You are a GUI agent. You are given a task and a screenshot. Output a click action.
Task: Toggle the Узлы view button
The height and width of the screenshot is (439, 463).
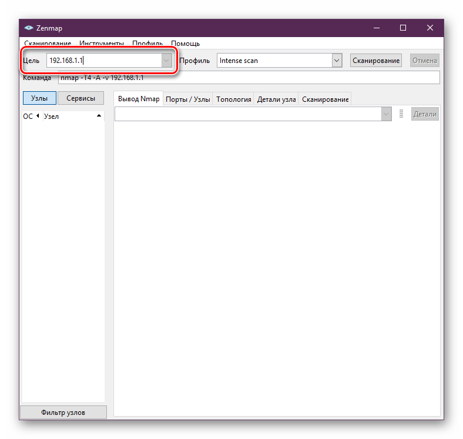click(39, 98)
